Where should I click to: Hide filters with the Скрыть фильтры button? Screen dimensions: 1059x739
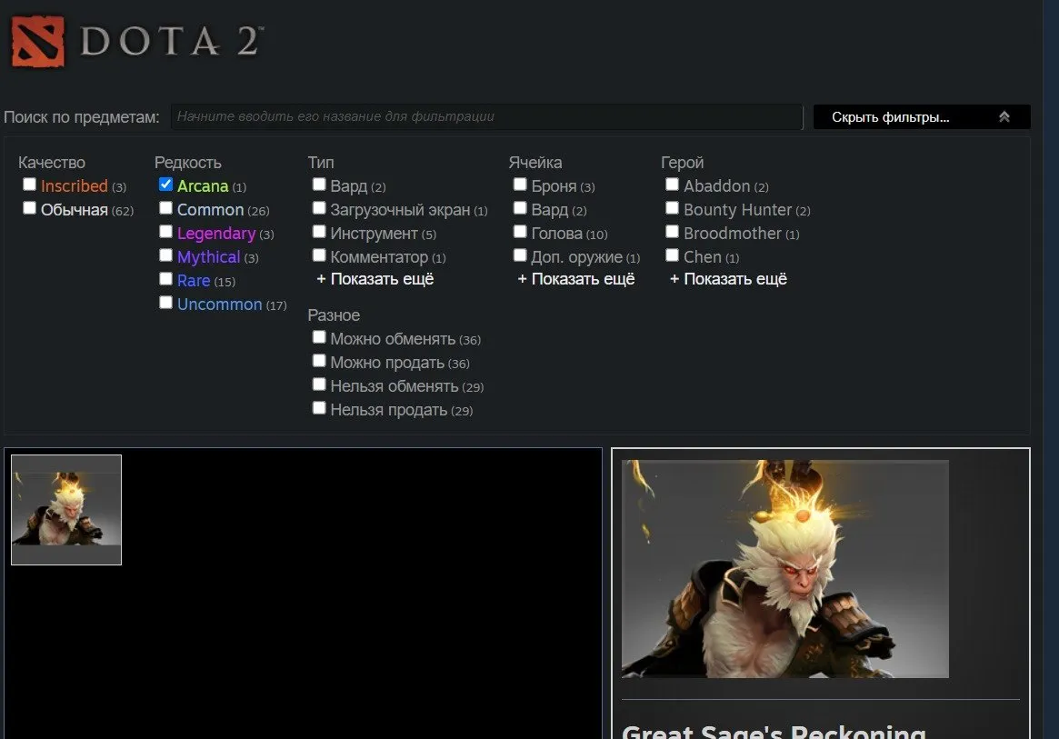922,117
